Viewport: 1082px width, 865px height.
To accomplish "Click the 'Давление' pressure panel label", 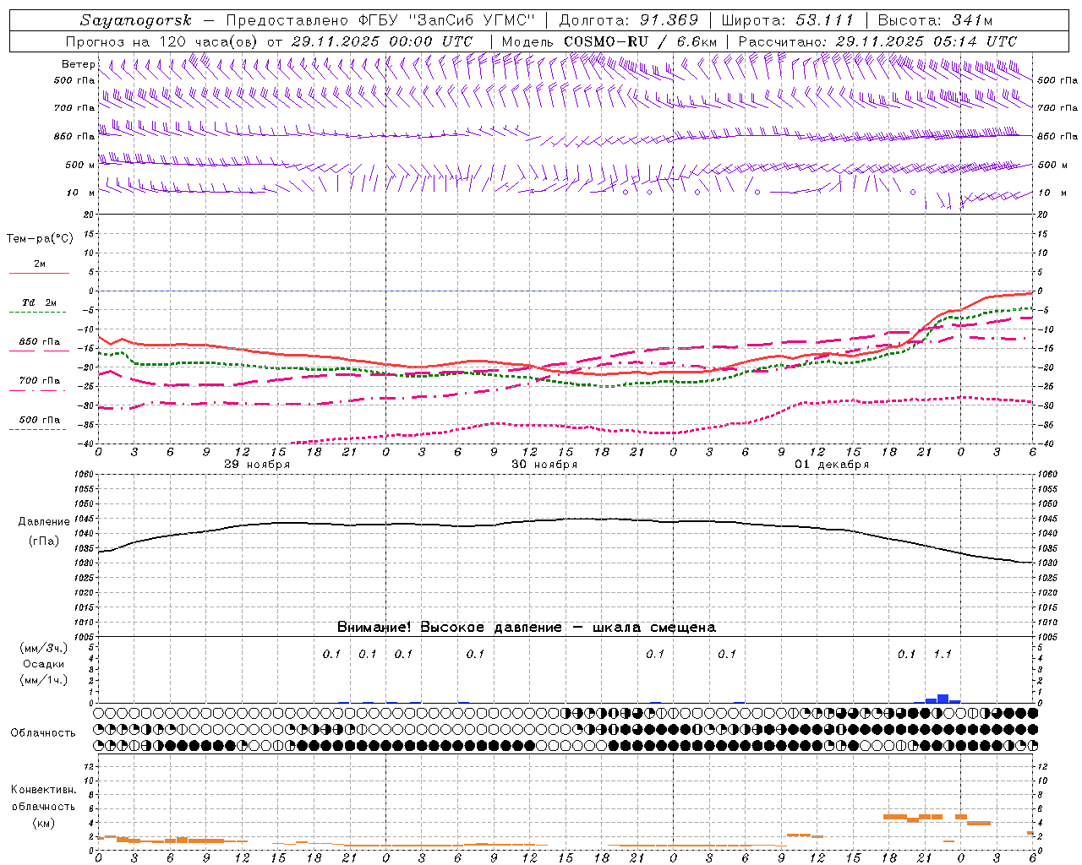I will click(x=42, y=522).
